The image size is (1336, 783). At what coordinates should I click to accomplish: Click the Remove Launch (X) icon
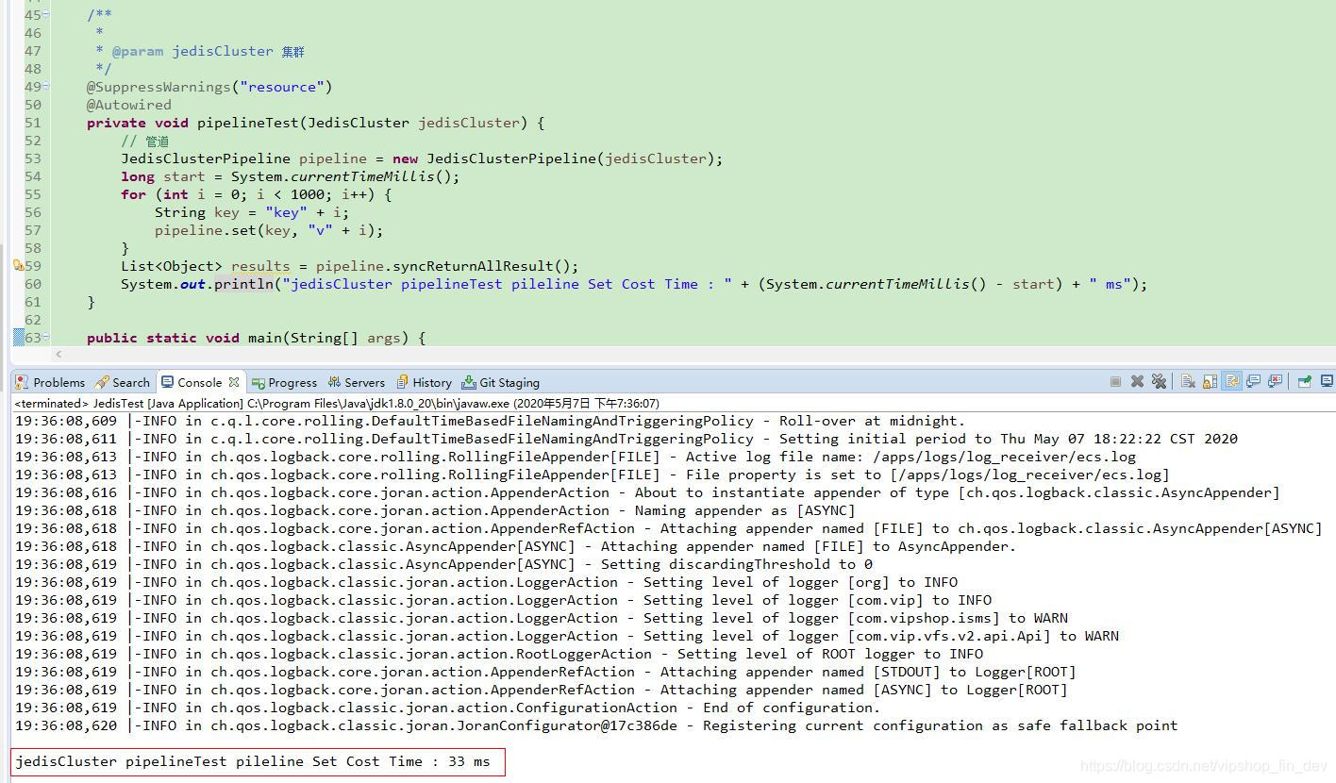(x=1137, y=381)
